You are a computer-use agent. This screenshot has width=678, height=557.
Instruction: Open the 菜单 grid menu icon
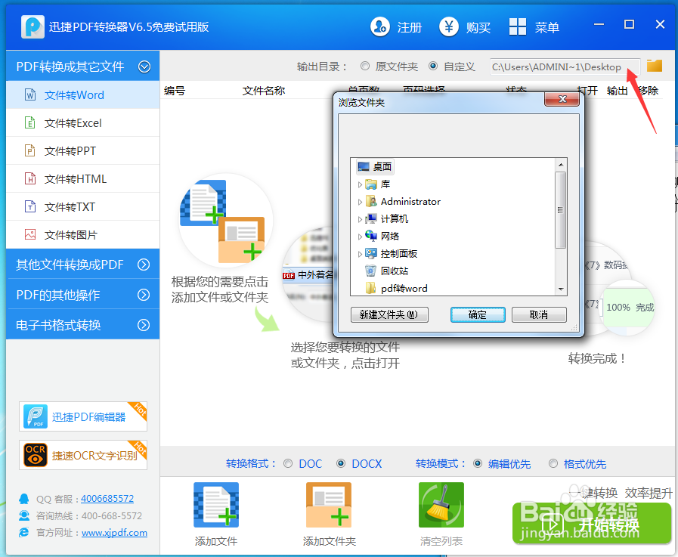pyautogui.click(x=518, y=26)
